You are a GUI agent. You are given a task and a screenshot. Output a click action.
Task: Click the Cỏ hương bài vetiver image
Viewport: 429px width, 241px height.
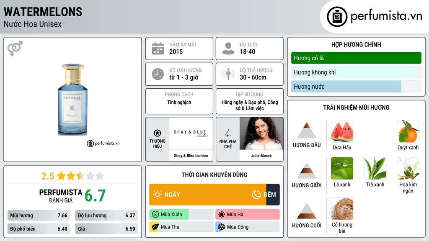(342, 209)
